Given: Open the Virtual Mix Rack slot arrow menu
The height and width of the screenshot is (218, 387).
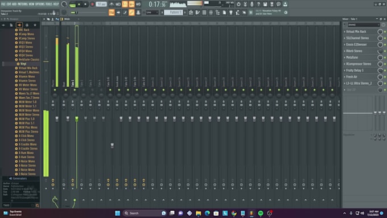Looking at the screenshot, I should [x=344, y=32].
